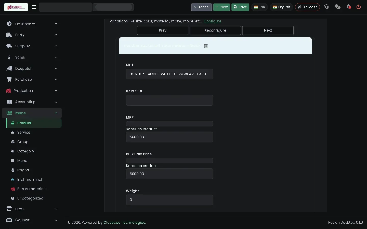The image size is (367, 229).
Task: Open the Configure variations link
Action: 212,21
